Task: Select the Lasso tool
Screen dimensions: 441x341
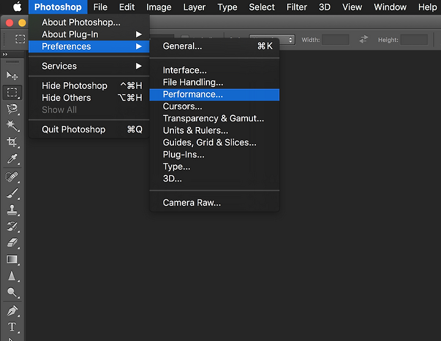Action: coord(12,109)
